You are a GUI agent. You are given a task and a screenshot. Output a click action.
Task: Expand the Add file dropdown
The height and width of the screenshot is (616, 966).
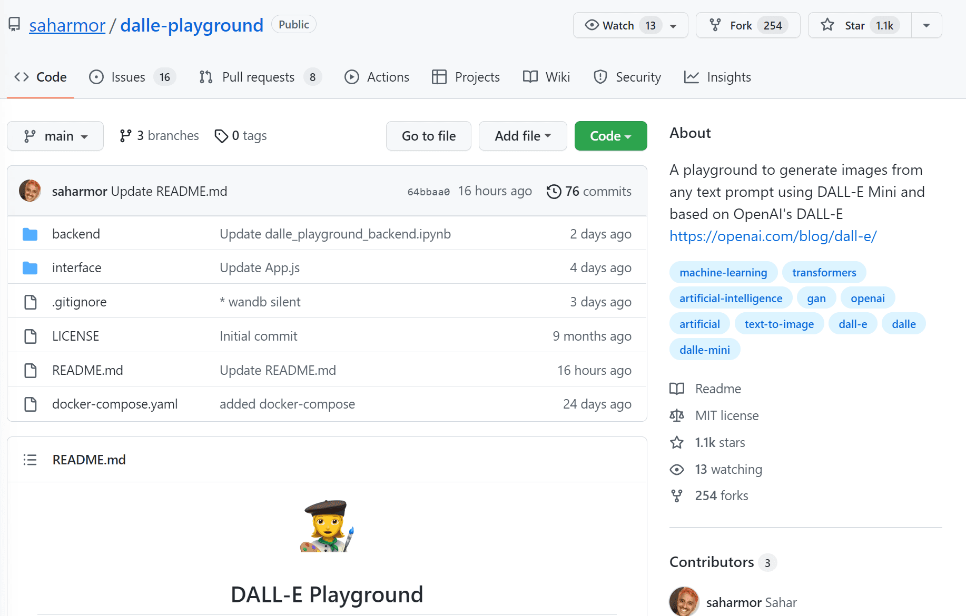tap(523, 136)
